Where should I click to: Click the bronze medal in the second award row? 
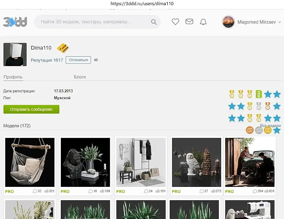point(268,106)
